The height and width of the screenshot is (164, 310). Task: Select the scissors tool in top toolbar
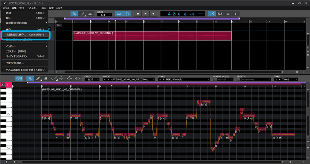(x=90, y=14)
